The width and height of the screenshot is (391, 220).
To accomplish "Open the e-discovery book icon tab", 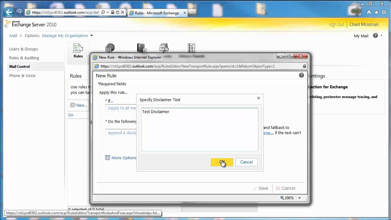I will click(x=142, y=48).
